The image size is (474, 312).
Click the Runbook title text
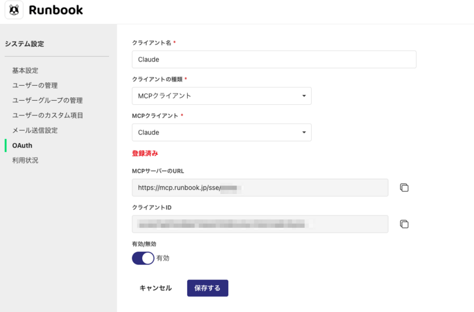point(56,10)
